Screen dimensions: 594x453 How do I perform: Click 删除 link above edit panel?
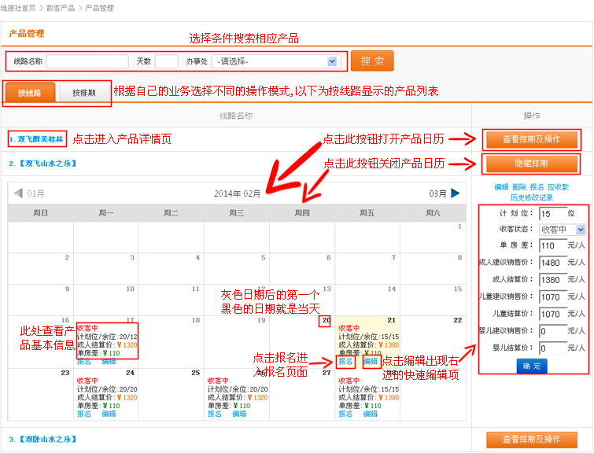pyautogui.click(x=519, y=187)
